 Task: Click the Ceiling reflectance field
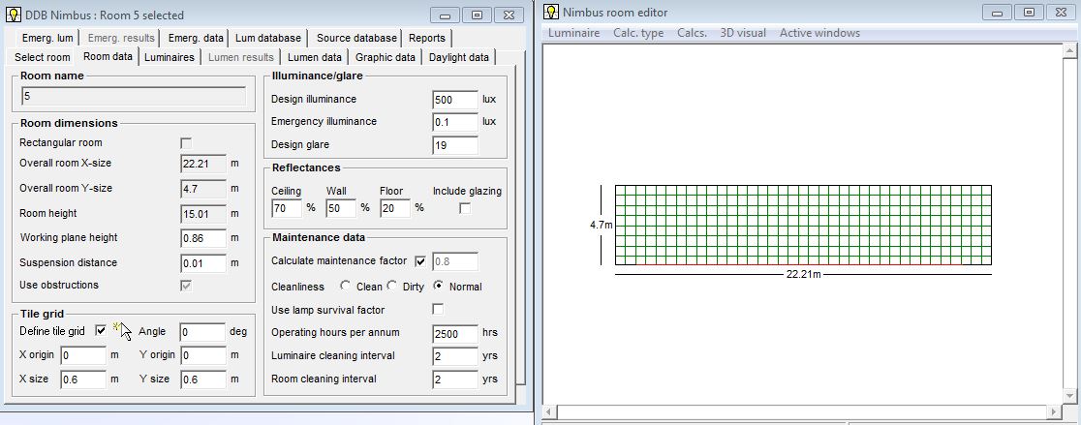(x=287, y=208)
